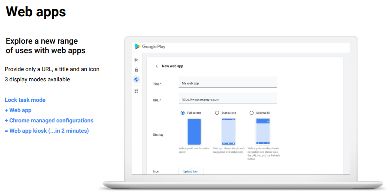The height and width of the screenshot is (196, 390).
Task: Click the New web app heading
Action: pyautogui.click(x=172, y=66)
